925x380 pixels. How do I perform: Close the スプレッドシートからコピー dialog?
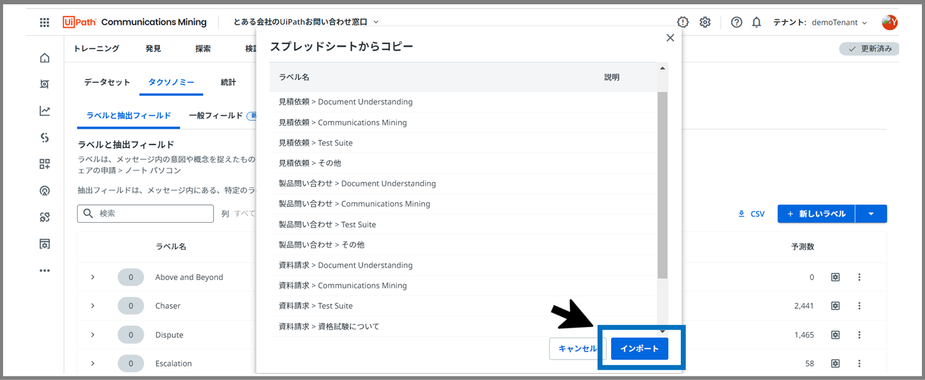[670, 38]
